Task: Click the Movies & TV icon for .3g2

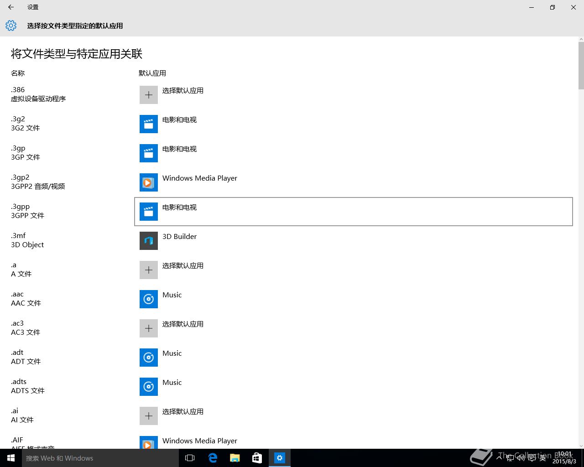Action: (148, 124)
